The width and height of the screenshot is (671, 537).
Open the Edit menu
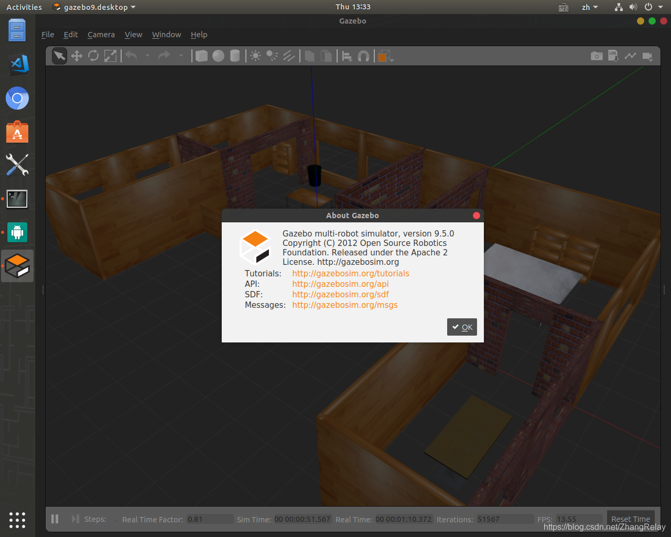71,35
